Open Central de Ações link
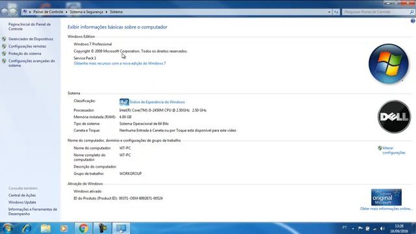Viewport: 416px width, 234px height. 22,195
